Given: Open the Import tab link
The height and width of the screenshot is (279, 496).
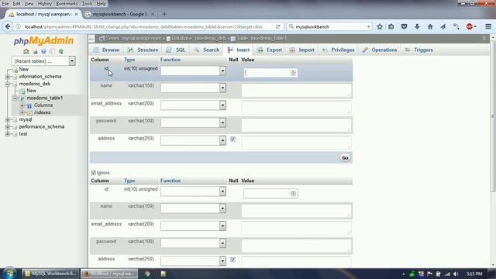Looking at the screenshot, I should tap(302, 50).
